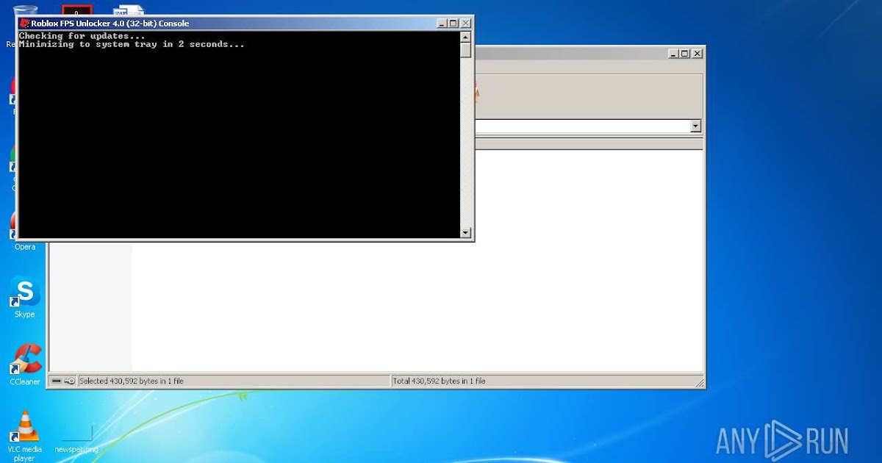Click the key password icon in status bar
882x463 pixels.
coord(69,381)
